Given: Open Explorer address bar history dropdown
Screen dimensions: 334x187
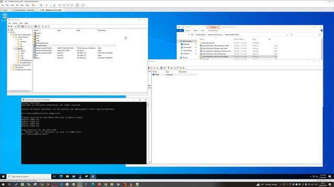Looking at the screenshot, I should 288,35.
